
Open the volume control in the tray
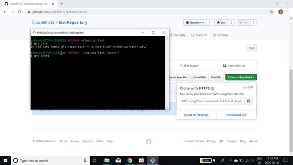(x=252, y=160)
